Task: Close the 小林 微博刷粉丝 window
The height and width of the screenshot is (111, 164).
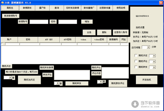Action: click(x=161, y=3)
